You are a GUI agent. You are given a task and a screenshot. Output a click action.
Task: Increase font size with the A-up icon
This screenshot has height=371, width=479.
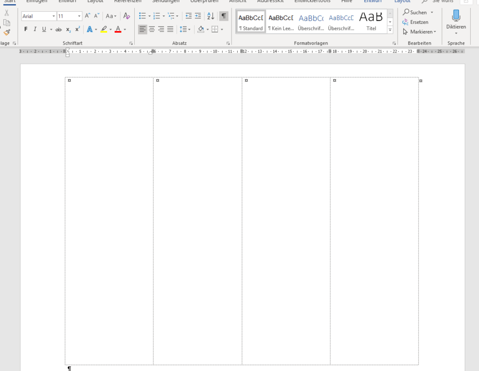[x=87, y=16]
